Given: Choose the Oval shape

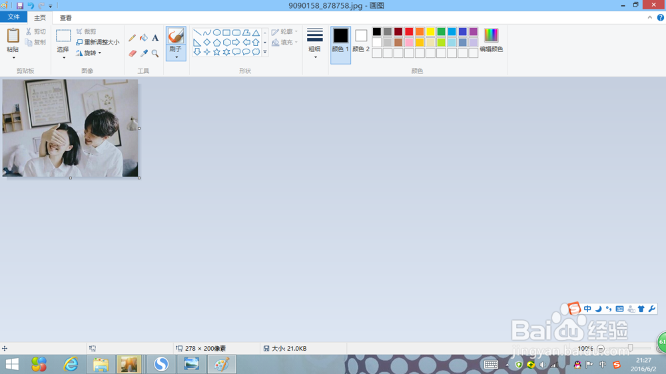Looking at the screenshot, I should tap(216, 32).
